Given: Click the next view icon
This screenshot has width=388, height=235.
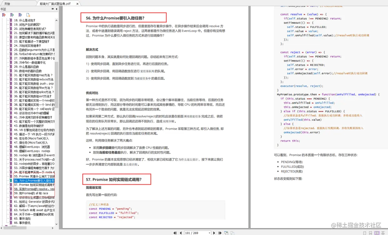Looking at the screenshot, I should pyautogui.click(x=232, y=233).
